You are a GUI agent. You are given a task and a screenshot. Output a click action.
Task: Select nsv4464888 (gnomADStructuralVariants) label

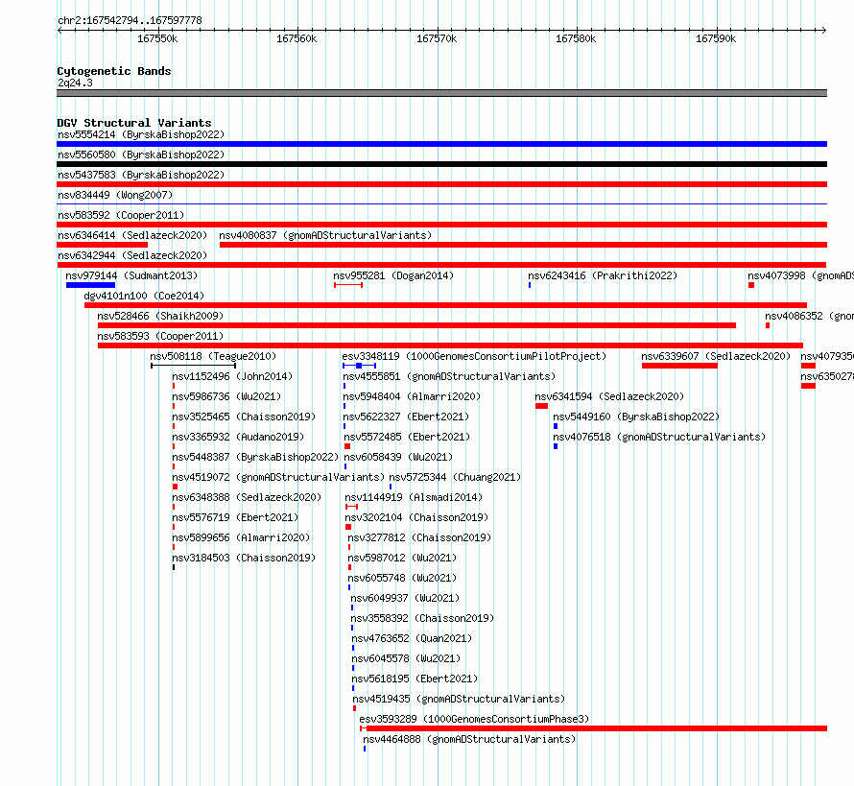coord(469,739)
